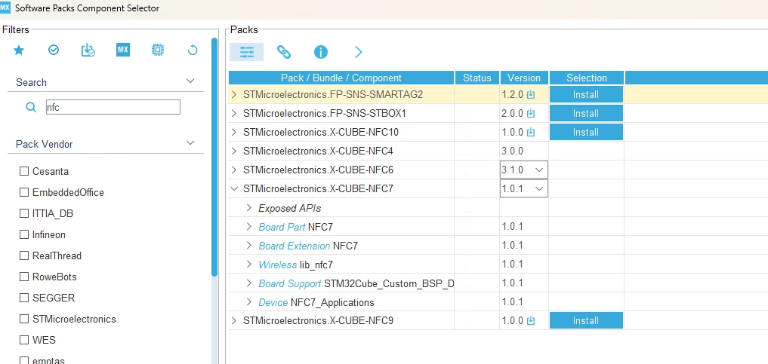The image size is (768, 364).
Task: Install the FP-SNS-STBOX1 pack
Action: (x=586, y=113)
